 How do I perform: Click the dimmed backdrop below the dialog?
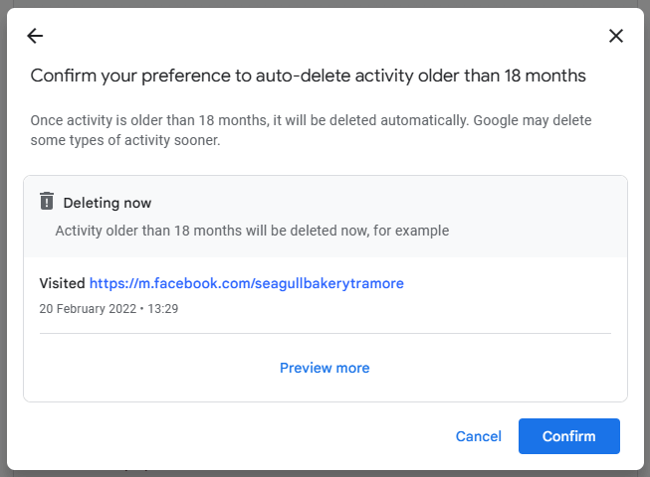[x=325, y=473]
